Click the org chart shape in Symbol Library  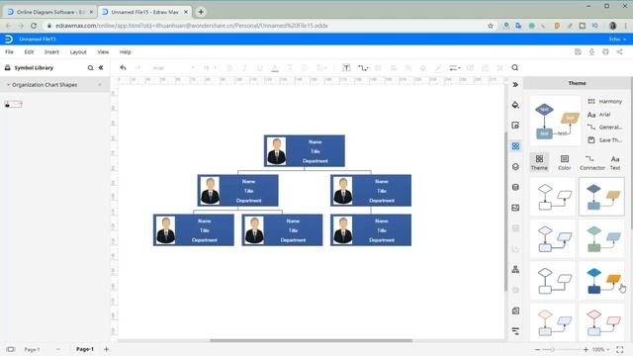13,105
